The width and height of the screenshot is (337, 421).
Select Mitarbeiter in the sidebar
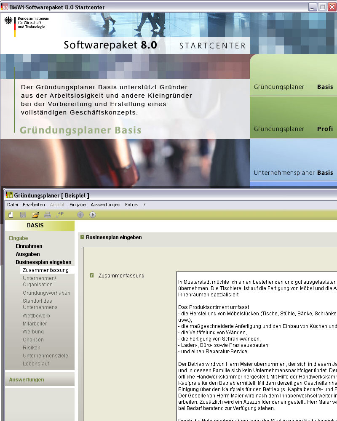point(35,324)
